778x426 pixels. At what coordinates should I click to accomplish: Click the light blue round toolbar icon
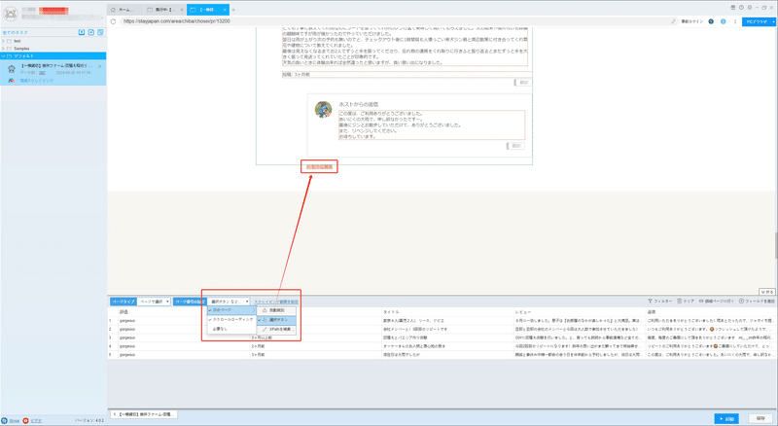(x=723, y=21)
